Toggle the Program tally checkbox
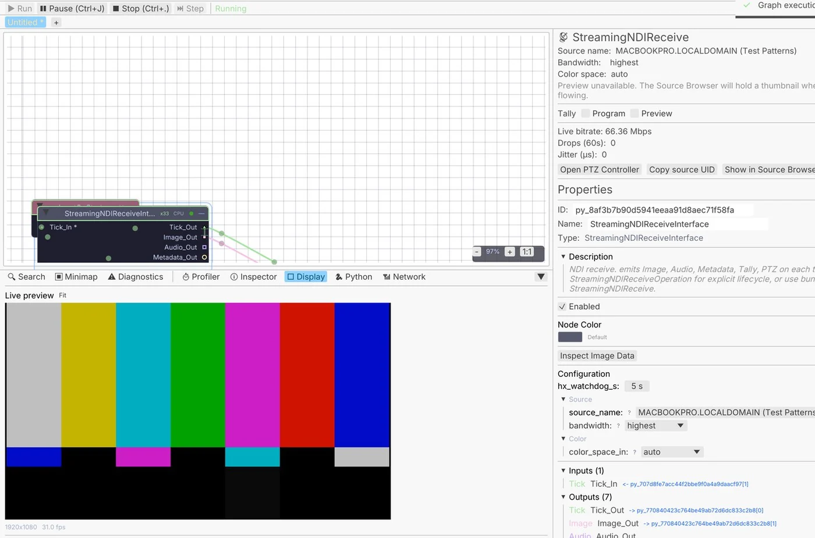 (586, 113)
